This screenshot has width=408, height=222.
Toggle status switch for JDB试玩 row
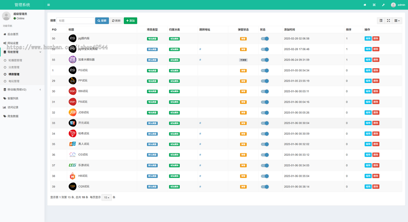coord(265,113)
